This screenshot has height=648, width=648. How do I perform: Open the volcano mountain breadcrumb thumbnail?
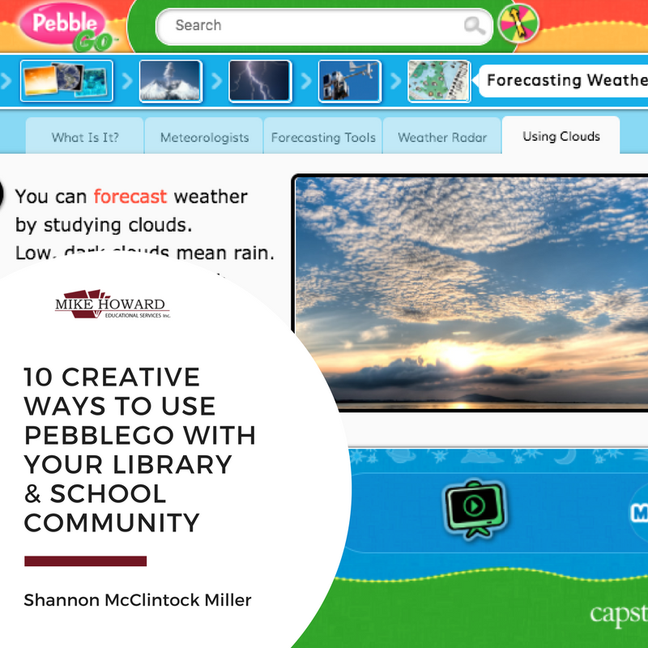coord(171,81)
